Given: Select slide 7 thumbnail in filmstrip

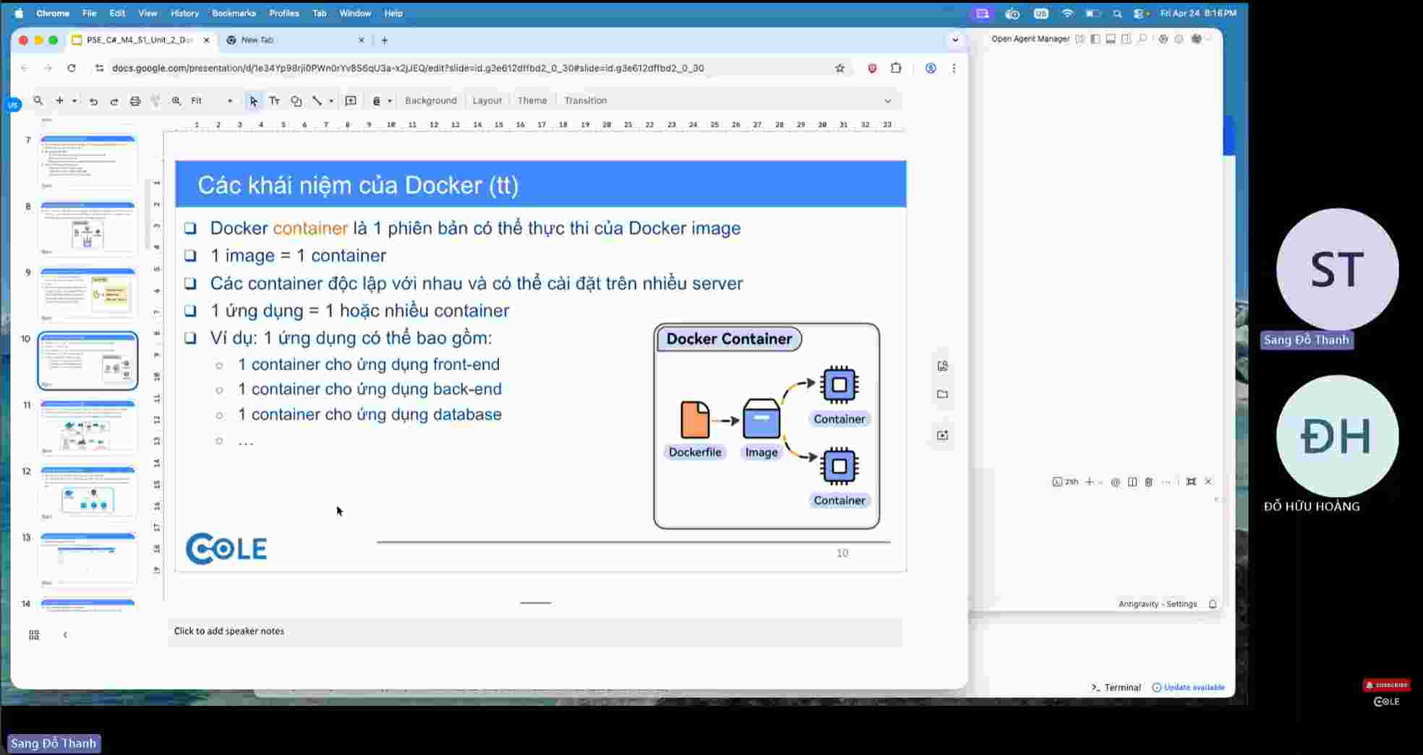Looking at the screenshot, I should [x=87, y=162].
